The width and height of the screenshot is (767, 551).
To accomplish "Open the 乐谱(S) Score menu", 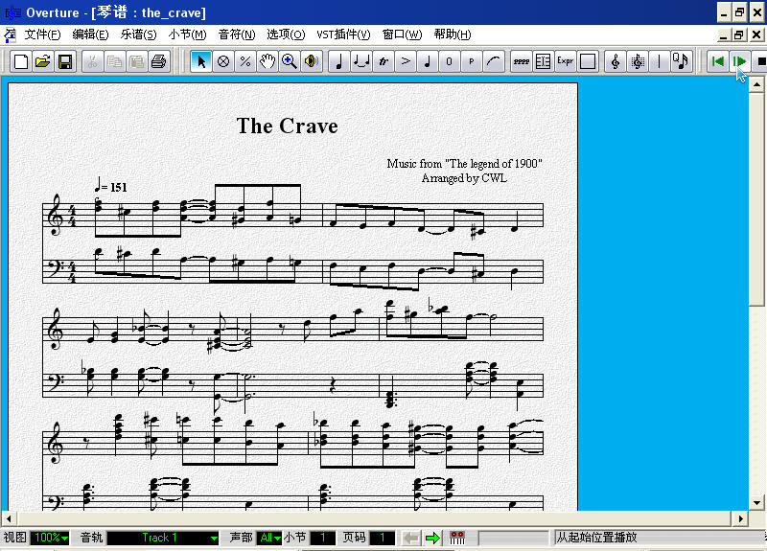I will click(138, 34).
